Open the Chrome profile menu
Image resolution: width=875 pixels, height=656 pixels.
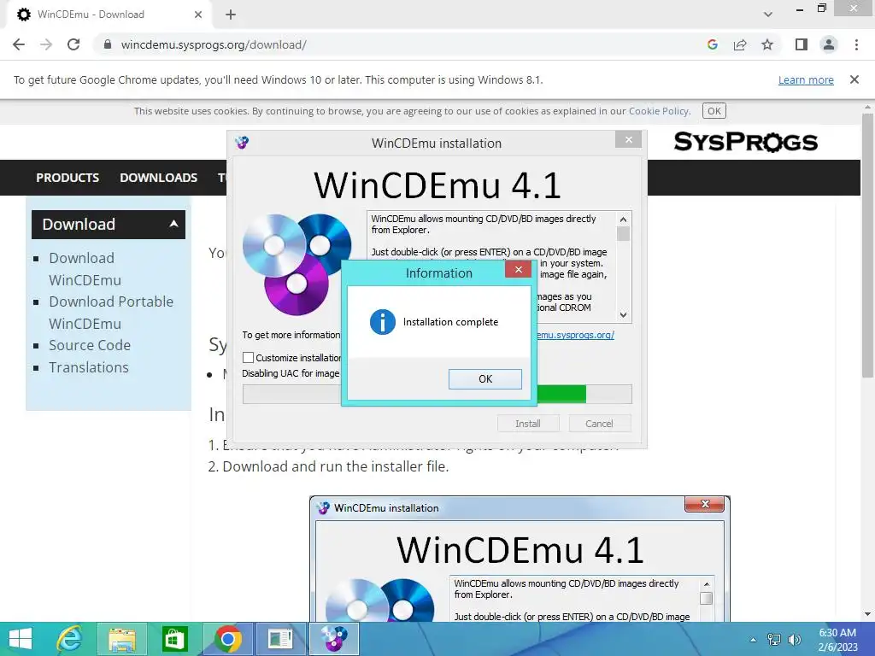pyautogui.click(x=829, y=44)
